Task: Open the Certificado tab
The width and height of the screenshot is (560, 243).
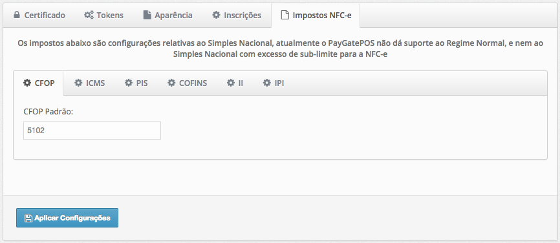Action: 39,16
